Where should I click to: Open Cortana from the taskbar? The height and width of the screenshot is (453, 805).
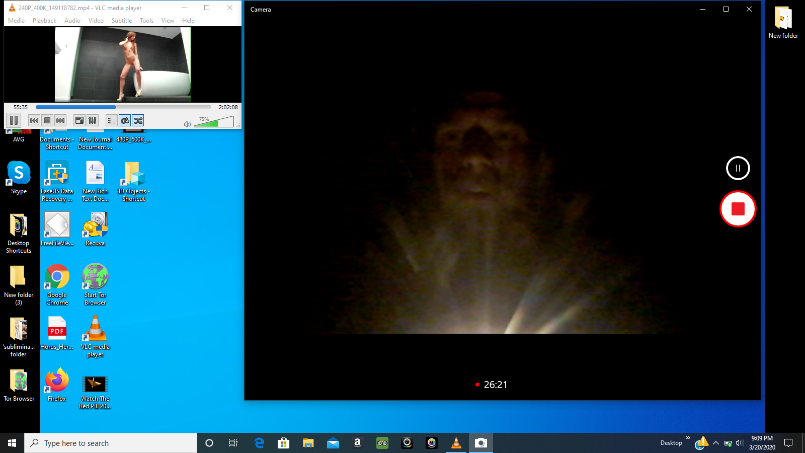(x=209, y=443)
